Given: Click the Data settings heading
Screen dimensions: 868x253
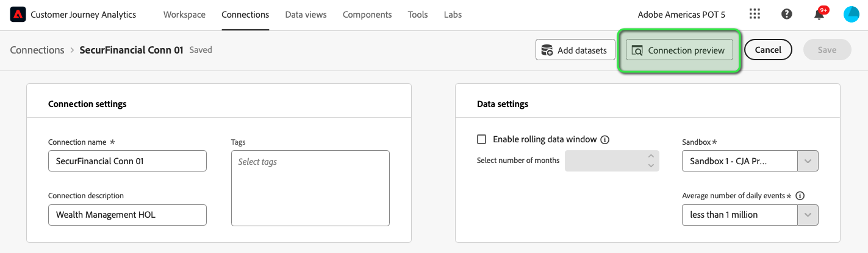Looking at the screenshot, I should coord(503,104).
